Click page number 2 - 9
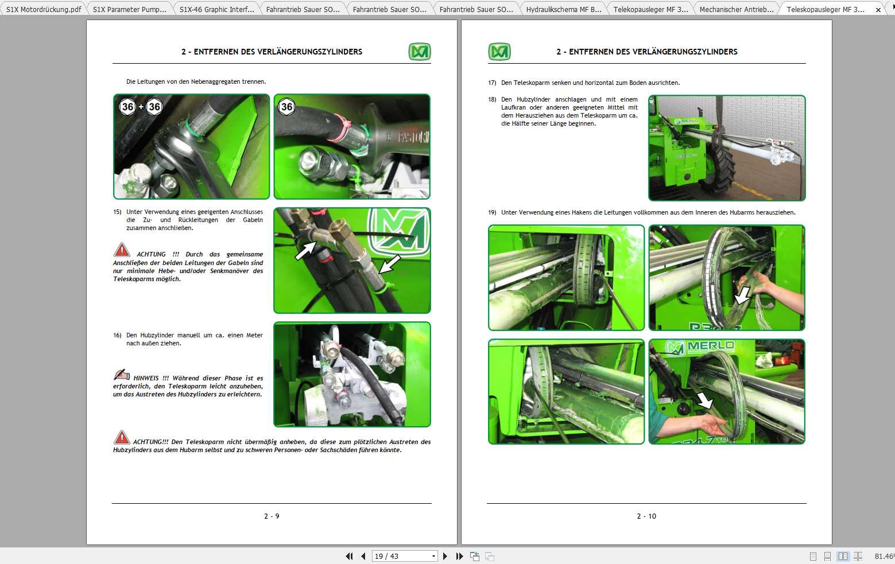Viewport: 895px width, 564px height. point(272,516)
